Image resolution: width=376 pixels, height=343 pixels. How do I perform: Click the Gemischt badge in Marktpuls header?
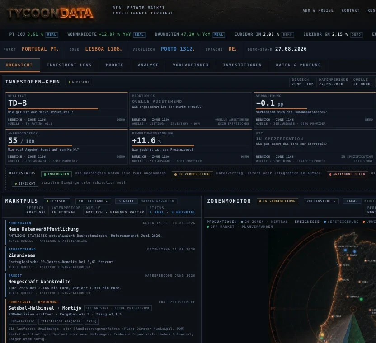click(x=57, y=201)
